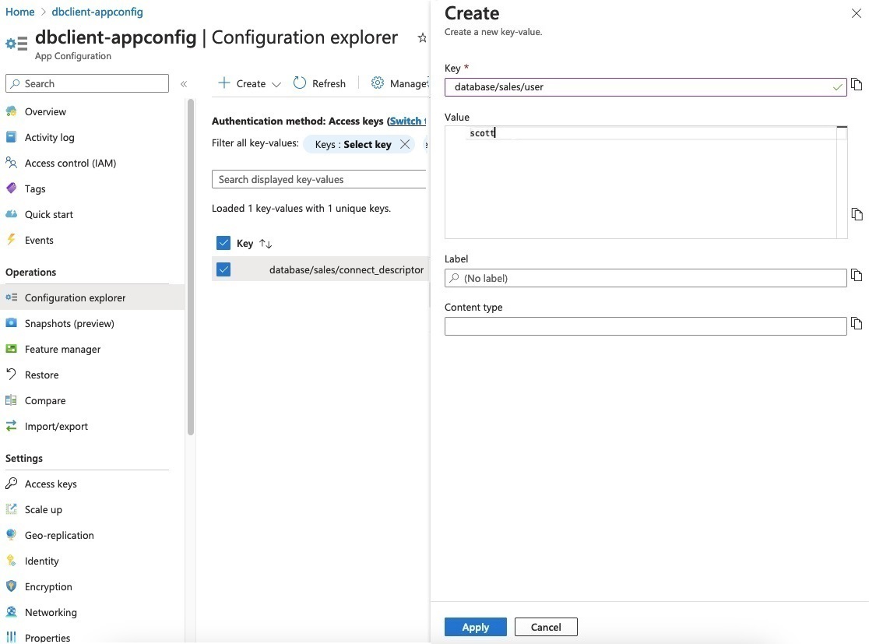Copy the Content type field to clipboard
The height and width of the screenshot is (644, 869).
click(857, 324)
